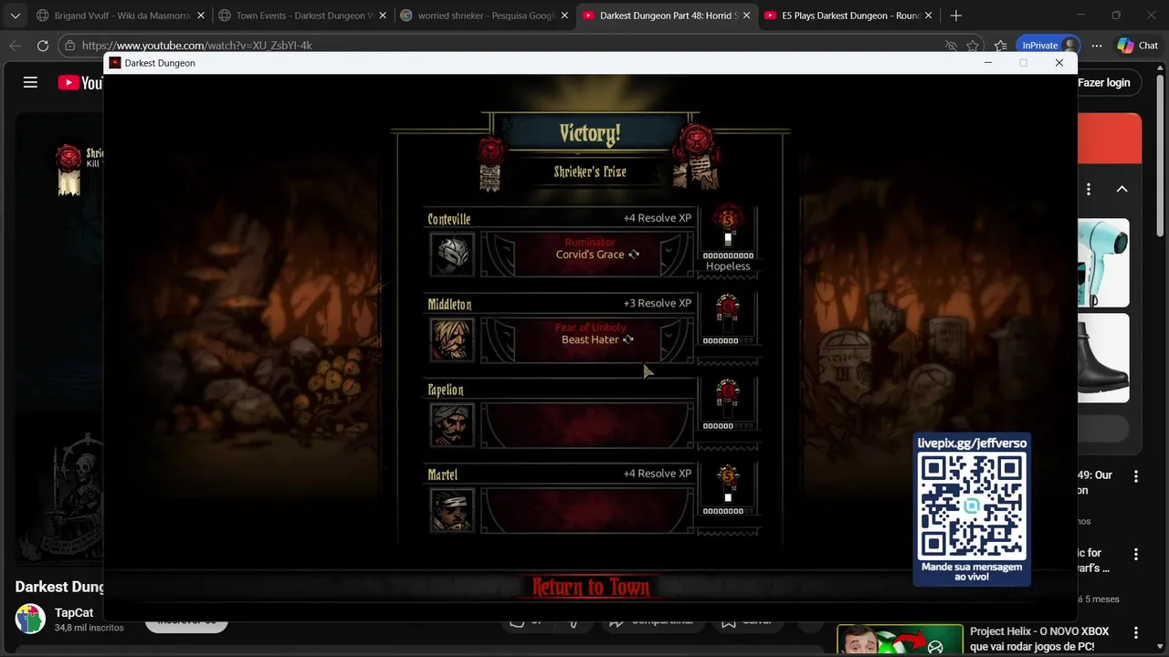The width and height of the screenshot is (1169, 657).
Task: Close the Darkest Dungeon window
Action: point(1058,63)
